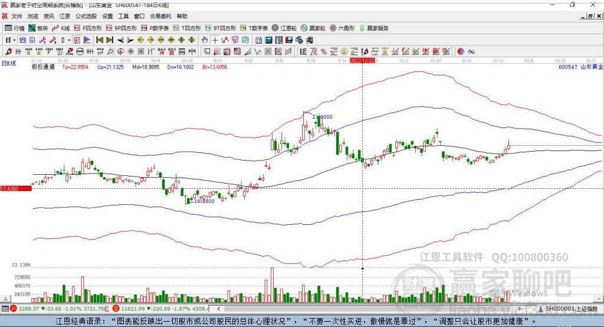Image resolution: width=604 pixels, height=327 pixels.
Task: Toggle the red 极反通道 indicator icon
Action: [77, 40]
